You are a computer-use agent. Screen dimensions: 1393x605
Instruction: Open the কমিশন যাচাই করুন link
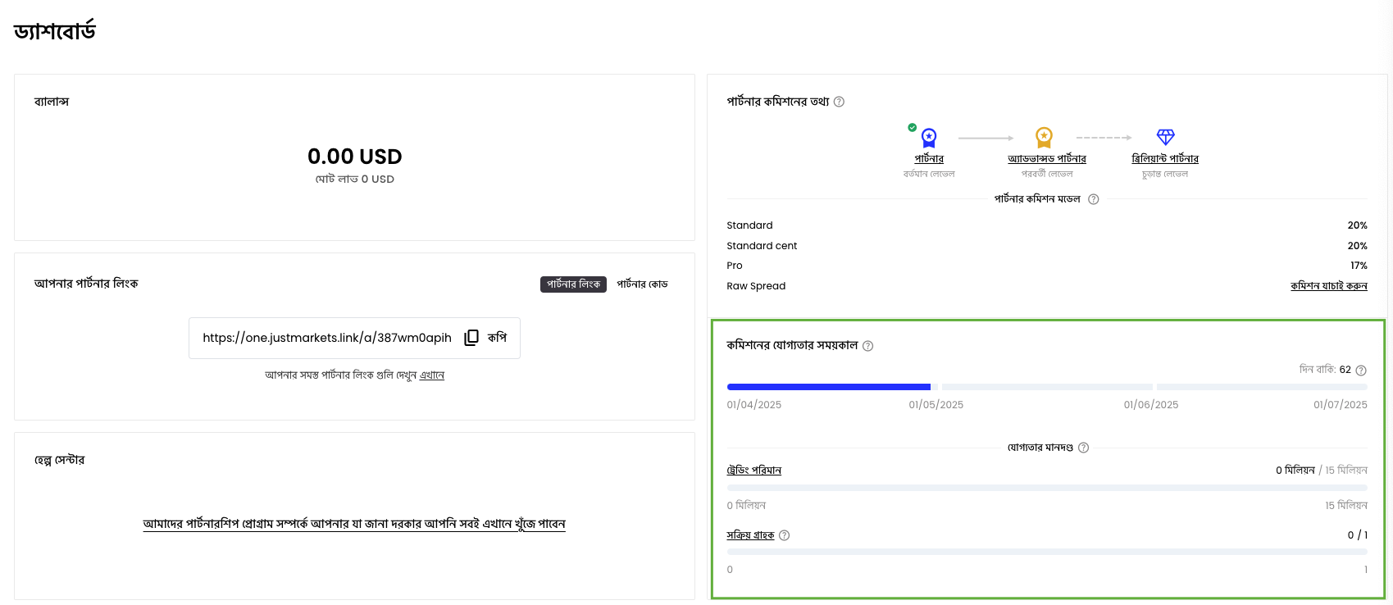(x=1328, y=286)
